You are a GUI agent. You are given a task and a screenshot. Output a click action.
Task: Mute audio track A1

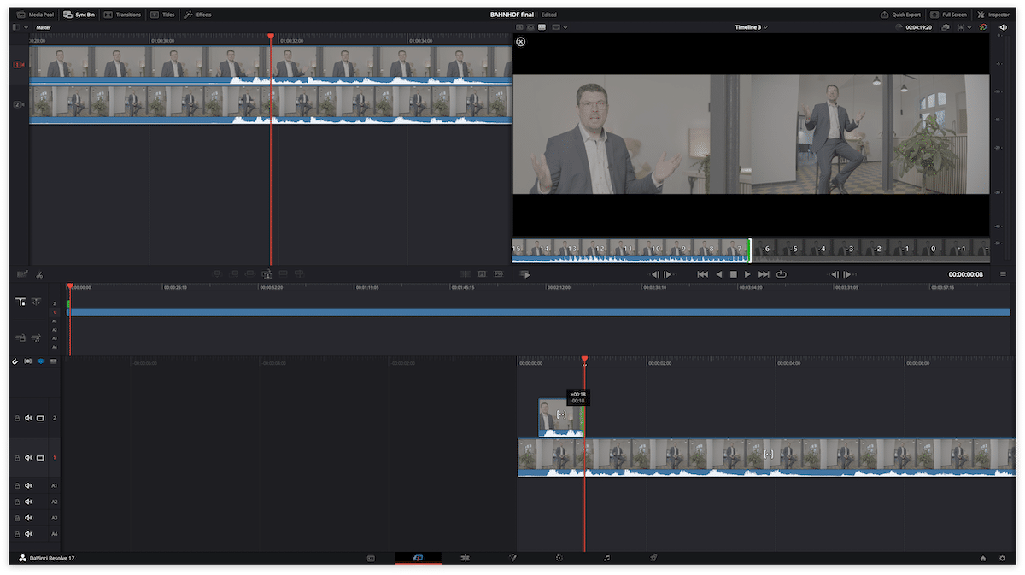(x=28, y=485)
